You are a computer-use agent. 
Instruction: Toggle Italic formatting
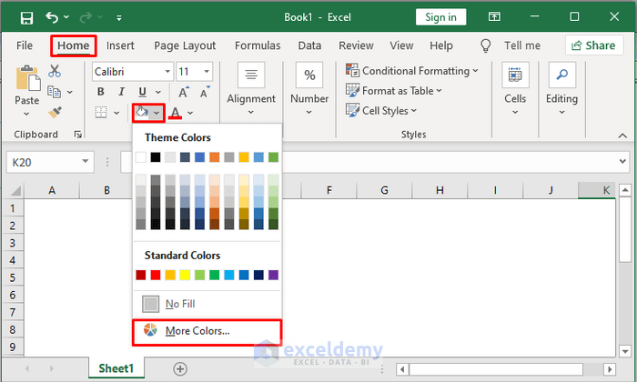pyautogui.click(x=121, y=92)
